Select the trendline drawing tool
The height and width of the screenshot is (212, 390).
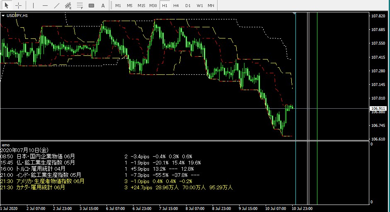click(x=57, y=5)
